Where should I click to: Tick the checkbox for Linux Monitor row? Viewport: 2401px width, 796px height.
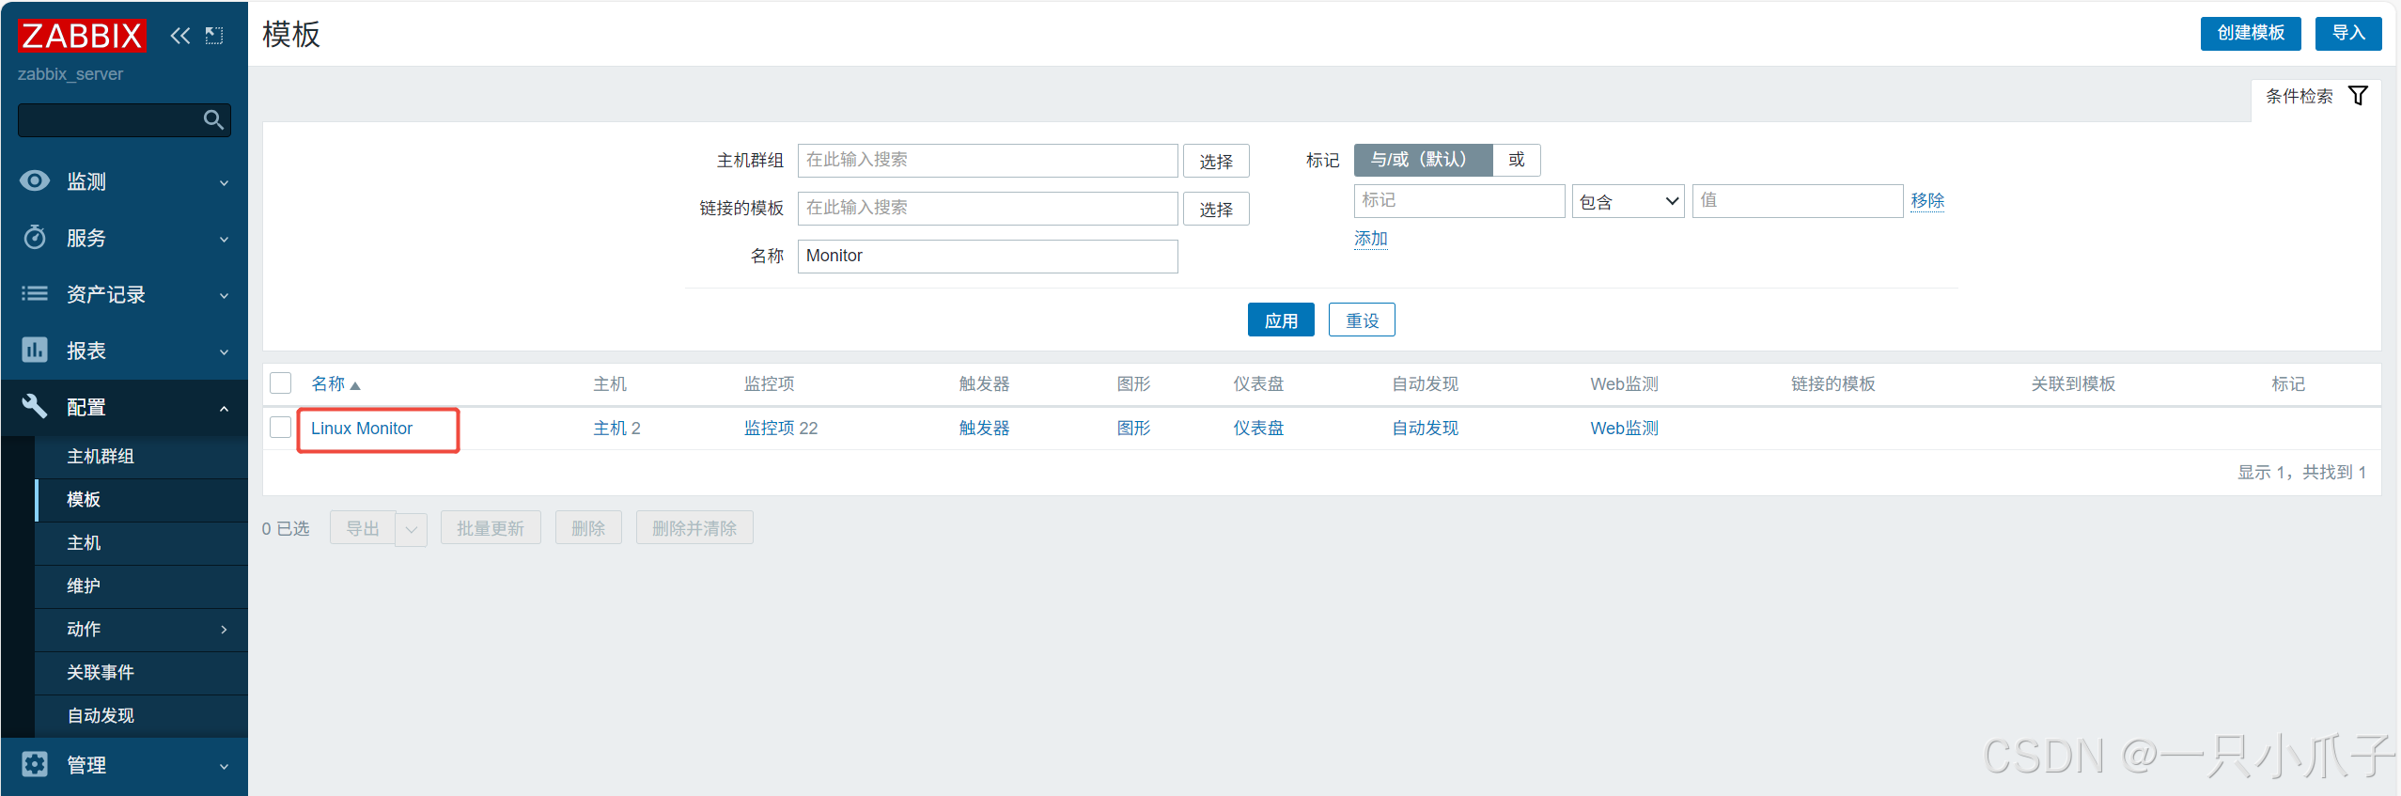coord(280,427)
